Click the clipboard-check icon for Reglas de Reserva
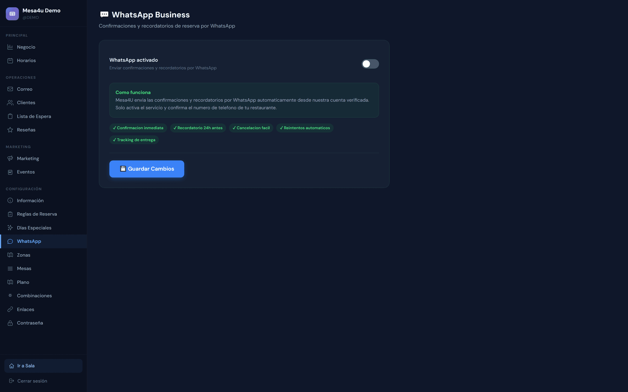This screenshot has height=392, width=628. tap(10, 214)
